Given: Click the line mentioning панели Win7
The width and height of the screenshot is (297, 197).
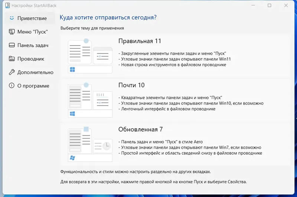Looking at the screenshot, I should tap(190, 147).
